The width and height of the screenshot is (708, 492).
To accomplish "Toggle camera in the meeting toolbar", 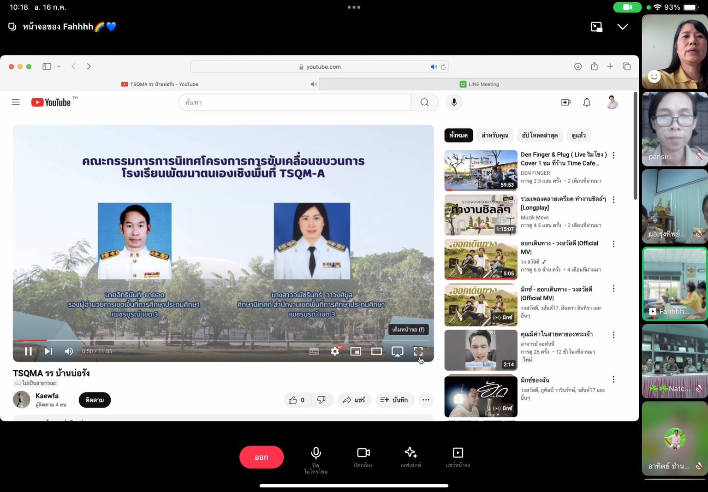I will pyautogui.click(x=363, y=456).
